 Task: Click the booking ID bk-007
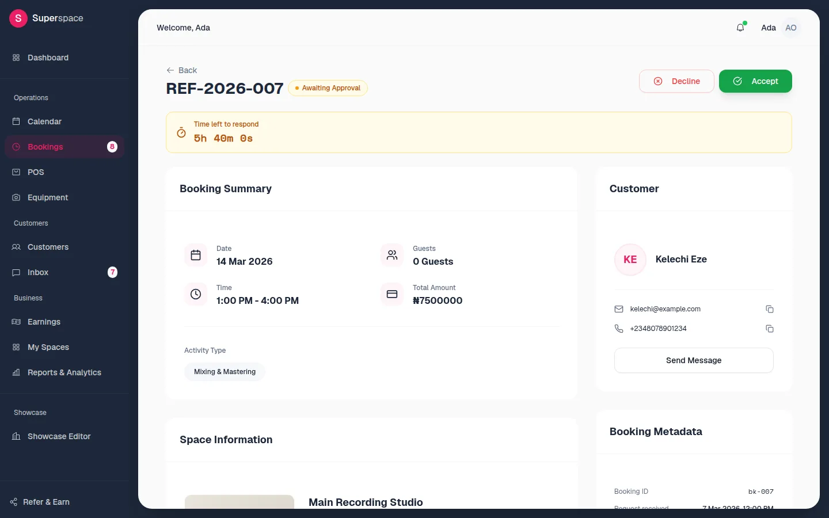[760, 492]
